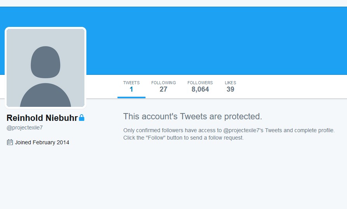Click the Tweets are protected heading
The width and height of the screenshot is (347, 209).
pos(193,117)
